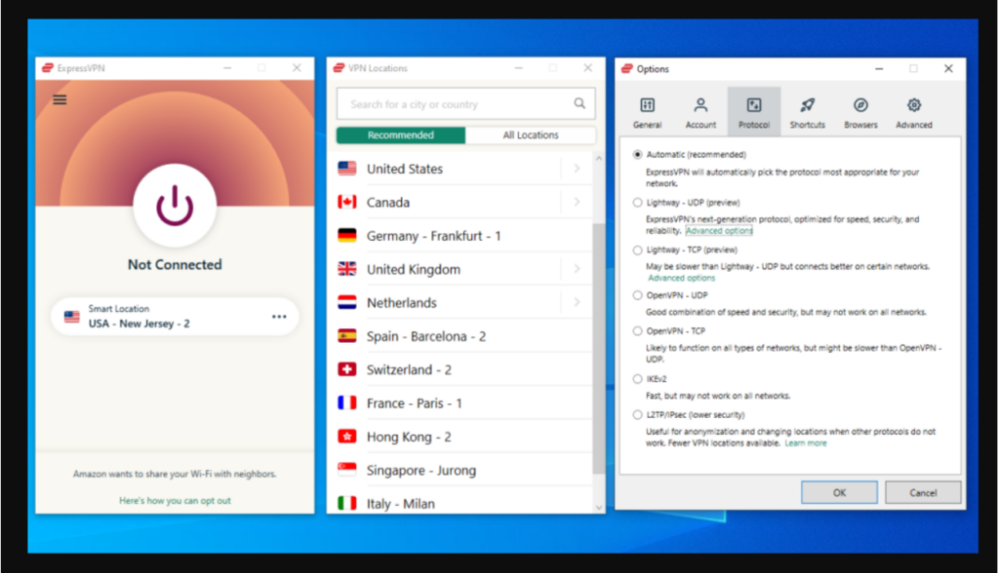The width and height of the screenshot is (999, 573).
Task: Choose the L2TP/IPsec lower security protocol
Action: click(x=636, y=414)
